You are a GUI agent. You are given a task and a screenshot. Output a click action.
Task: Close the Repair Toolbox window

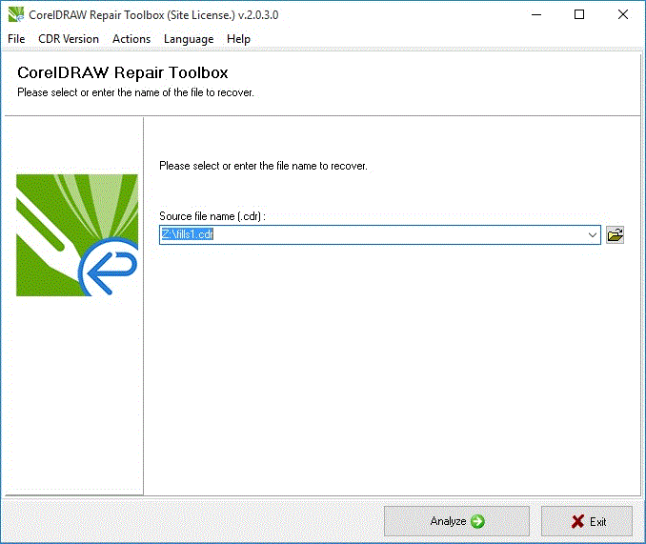[x=623, y=15]
